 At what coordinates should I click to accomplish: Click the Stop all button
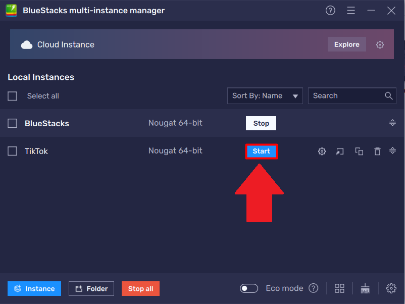(x=140, y=288)
